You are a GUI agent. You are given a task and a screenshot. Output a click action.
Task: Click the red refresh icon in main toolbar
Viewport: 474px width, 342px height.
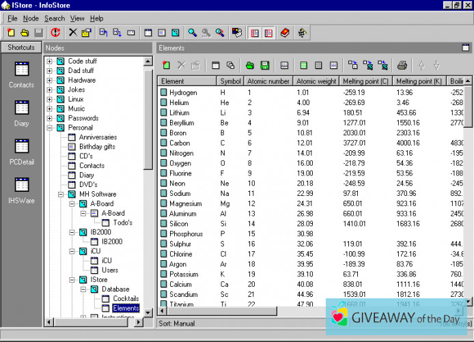click(x=55, y=32)
